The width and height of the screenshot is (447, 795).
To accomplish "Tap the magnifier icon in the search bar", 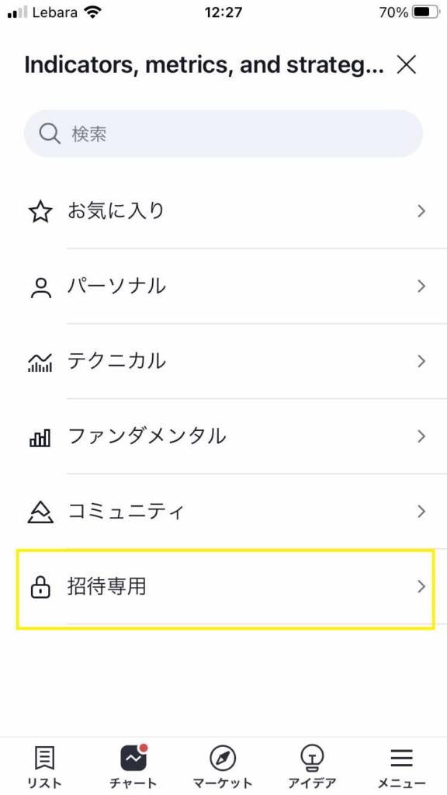I will click(50, 134).
